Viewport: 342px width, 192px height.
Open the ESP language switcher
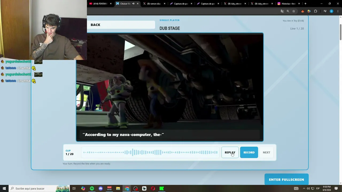318,189
